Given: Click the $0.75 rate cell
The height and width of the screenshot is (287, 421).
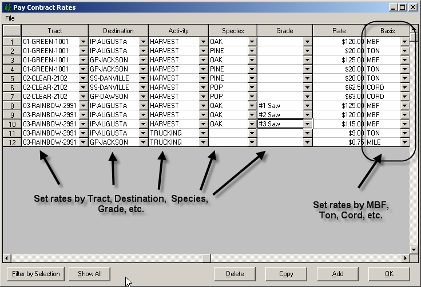Looking at the screenshot, I should (x=339, y=142).
